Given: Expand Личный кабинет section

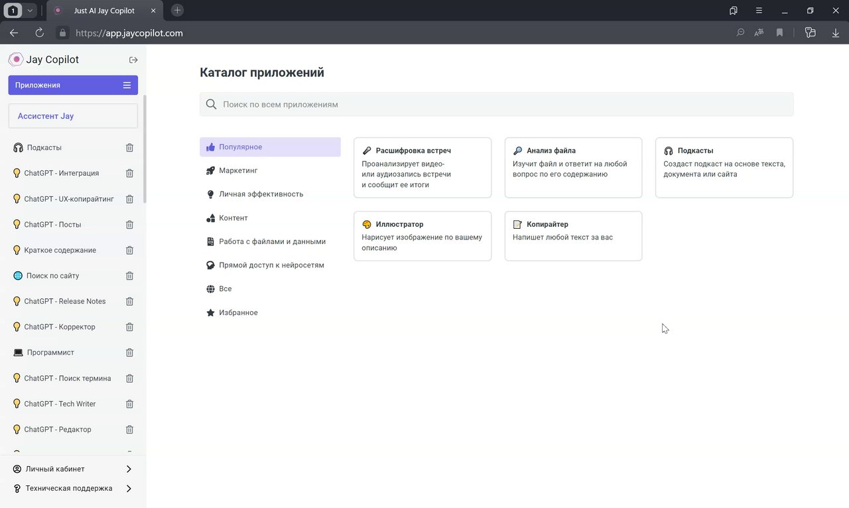Looking at the screenshot, I should 129,469.
